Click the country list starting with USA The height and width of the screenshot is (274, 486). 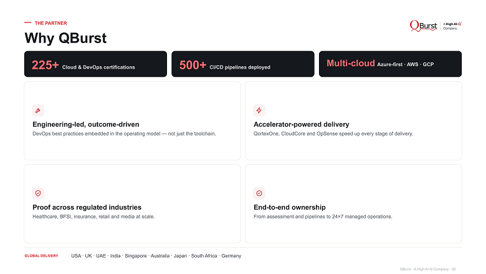tap(156, 256)
